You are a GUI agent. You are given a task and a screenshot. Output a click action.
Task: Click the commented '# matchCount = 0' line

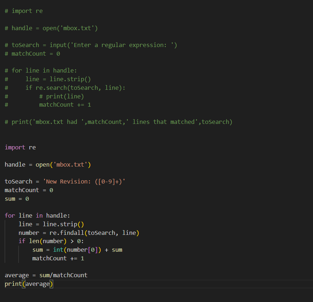[x=32, y=54]
